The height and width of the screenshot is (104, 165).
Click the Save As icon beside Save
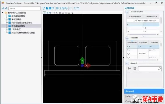point(53,8)
